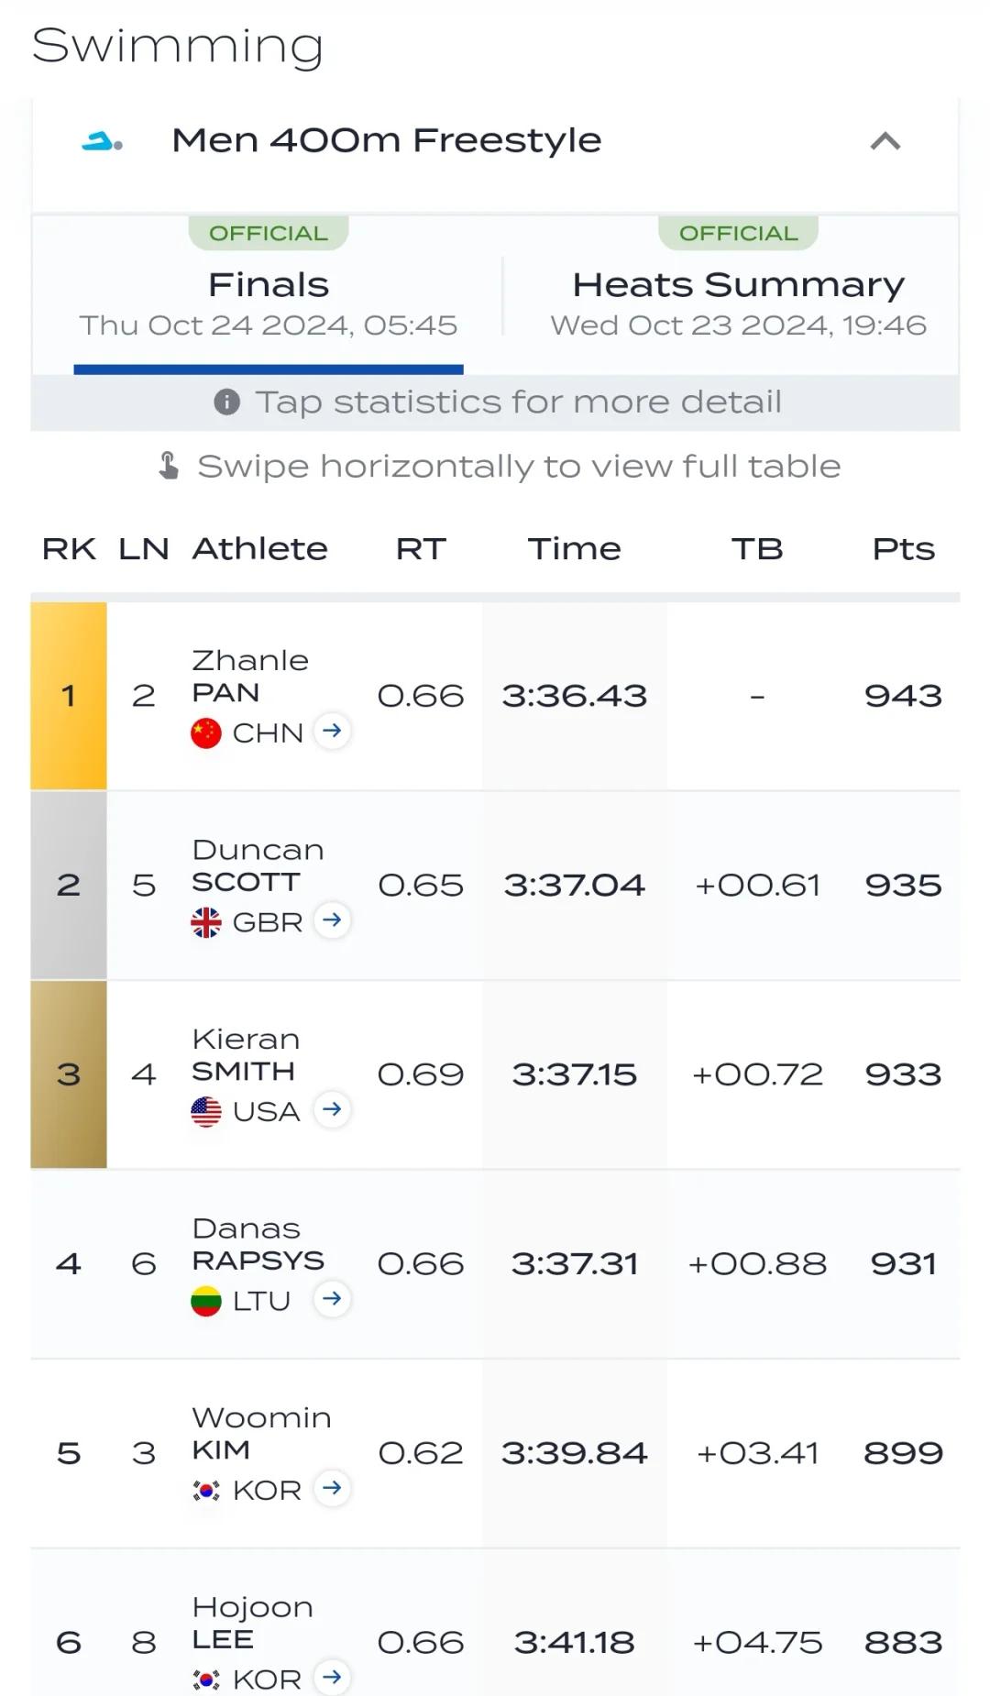The image size is (990, 1696).
Task: Open Hojoon Lee's profile arrow icon
Action: [332, 1677]
